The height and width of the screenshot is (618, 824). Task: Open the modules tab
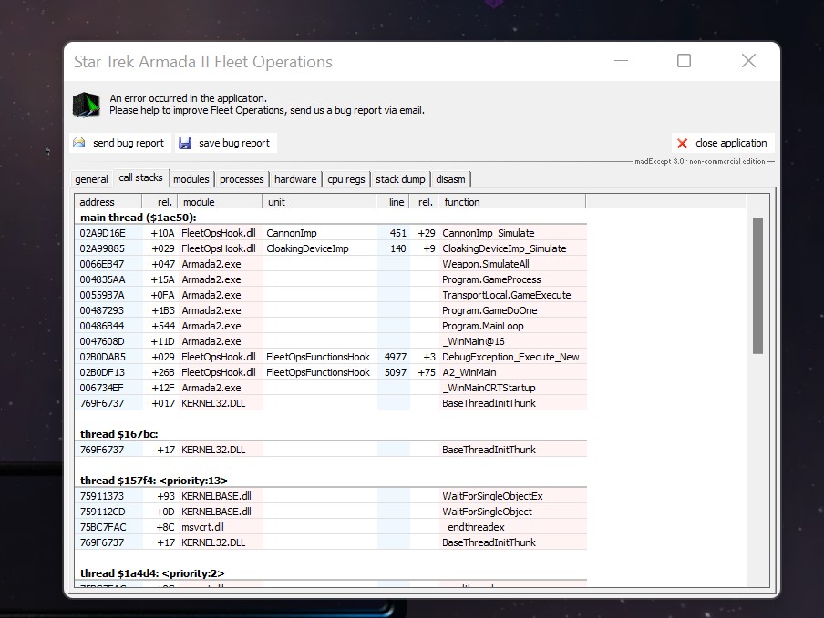click(191, 179)
